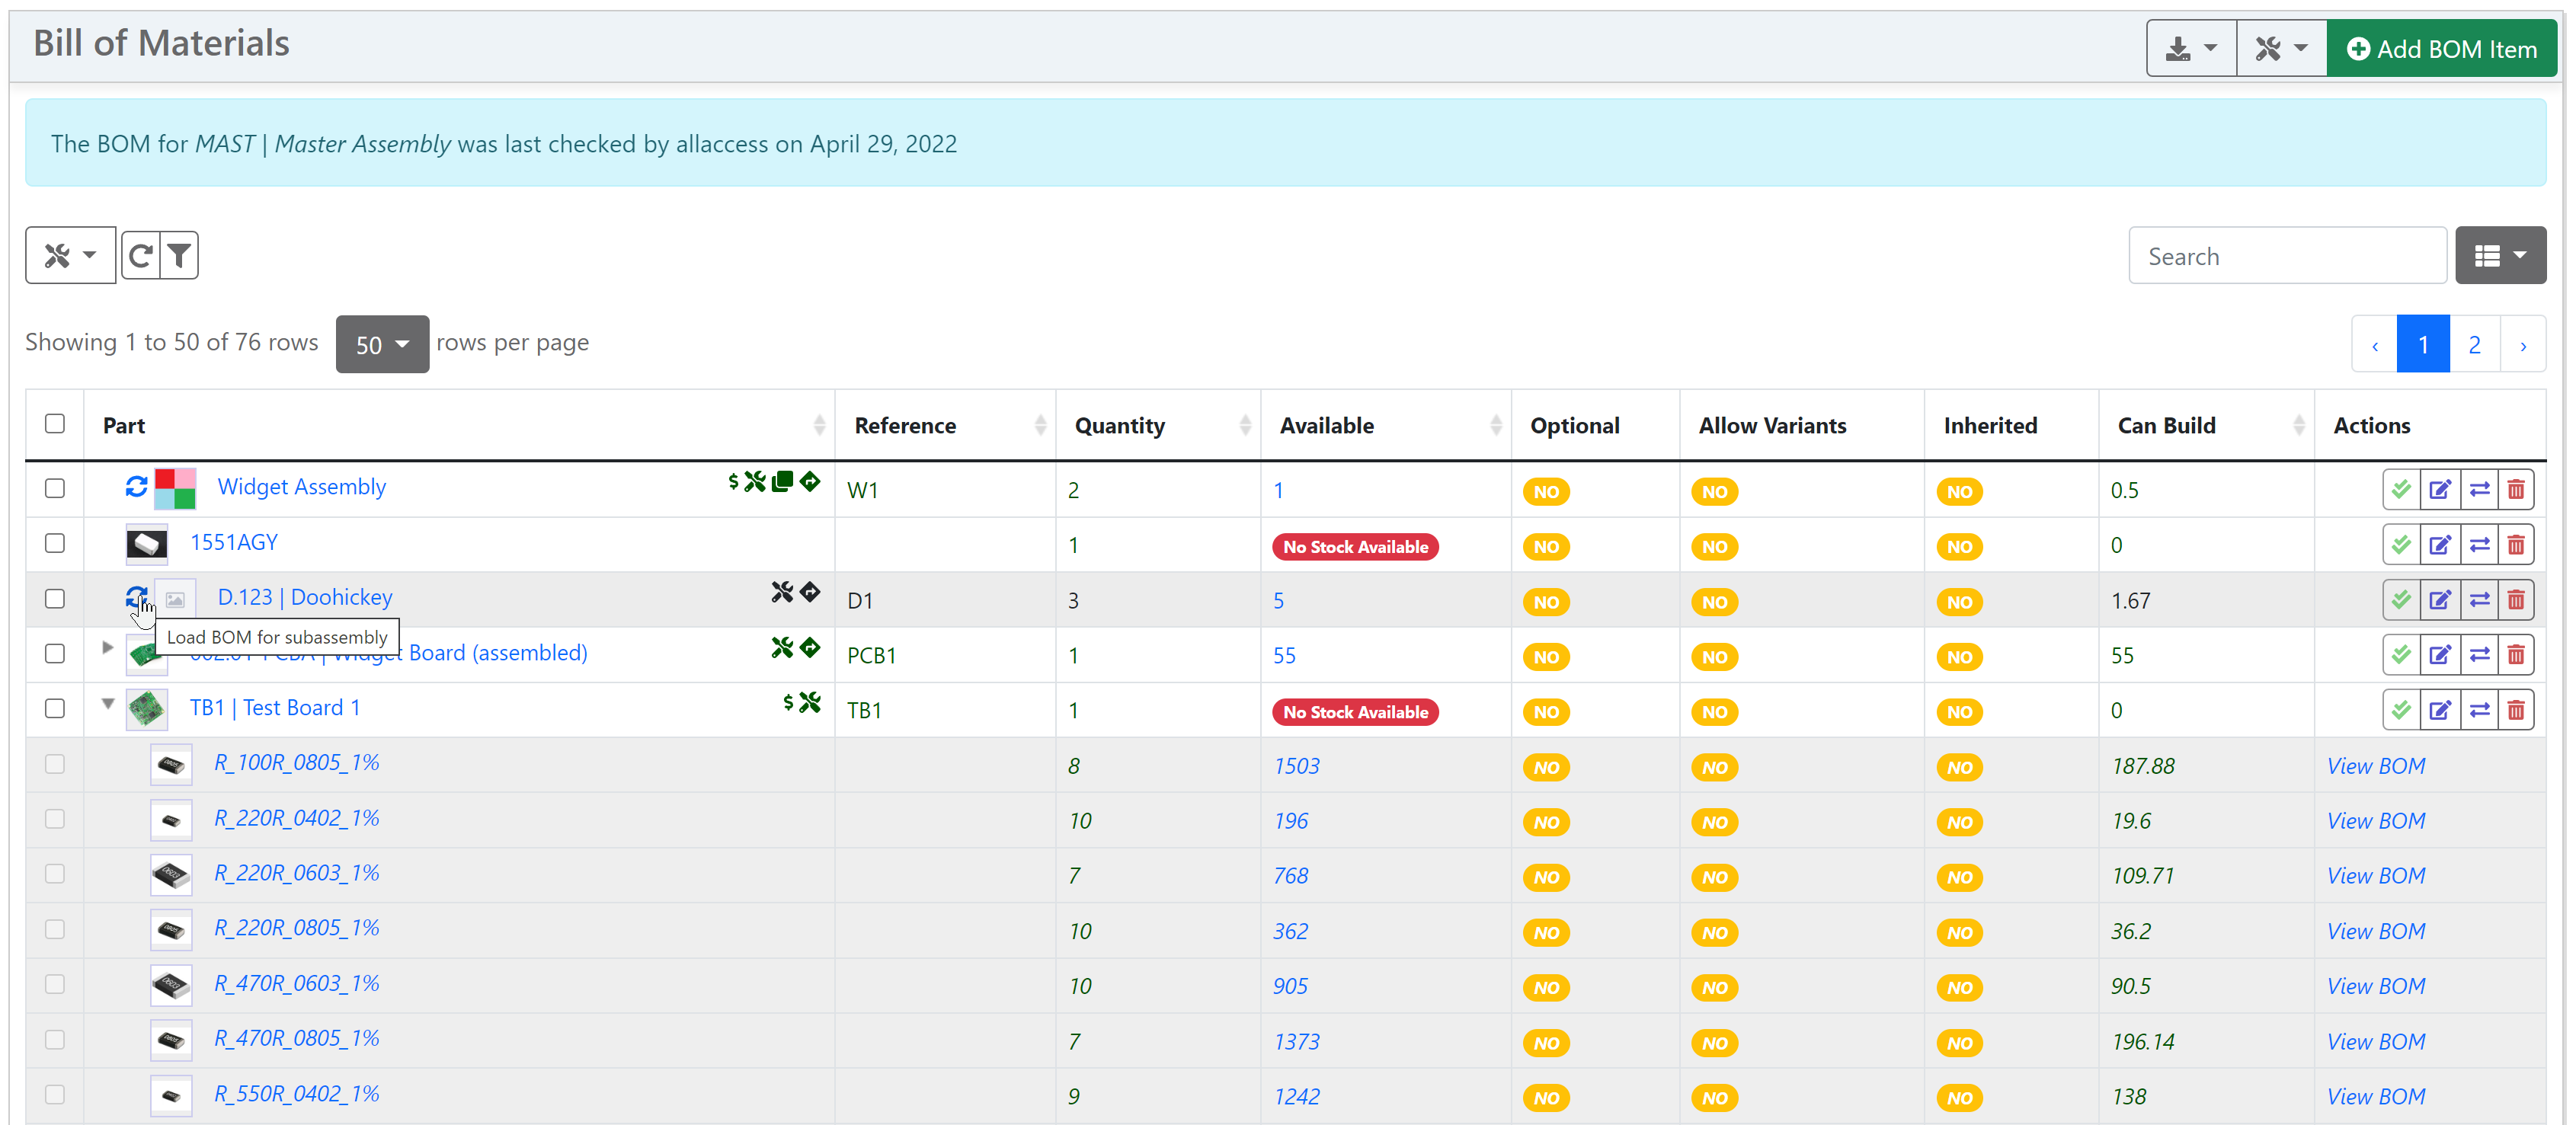Click the filter funnel icon
The height and width of the screenshot is (1125, 2576).
(x=179, y=256)
